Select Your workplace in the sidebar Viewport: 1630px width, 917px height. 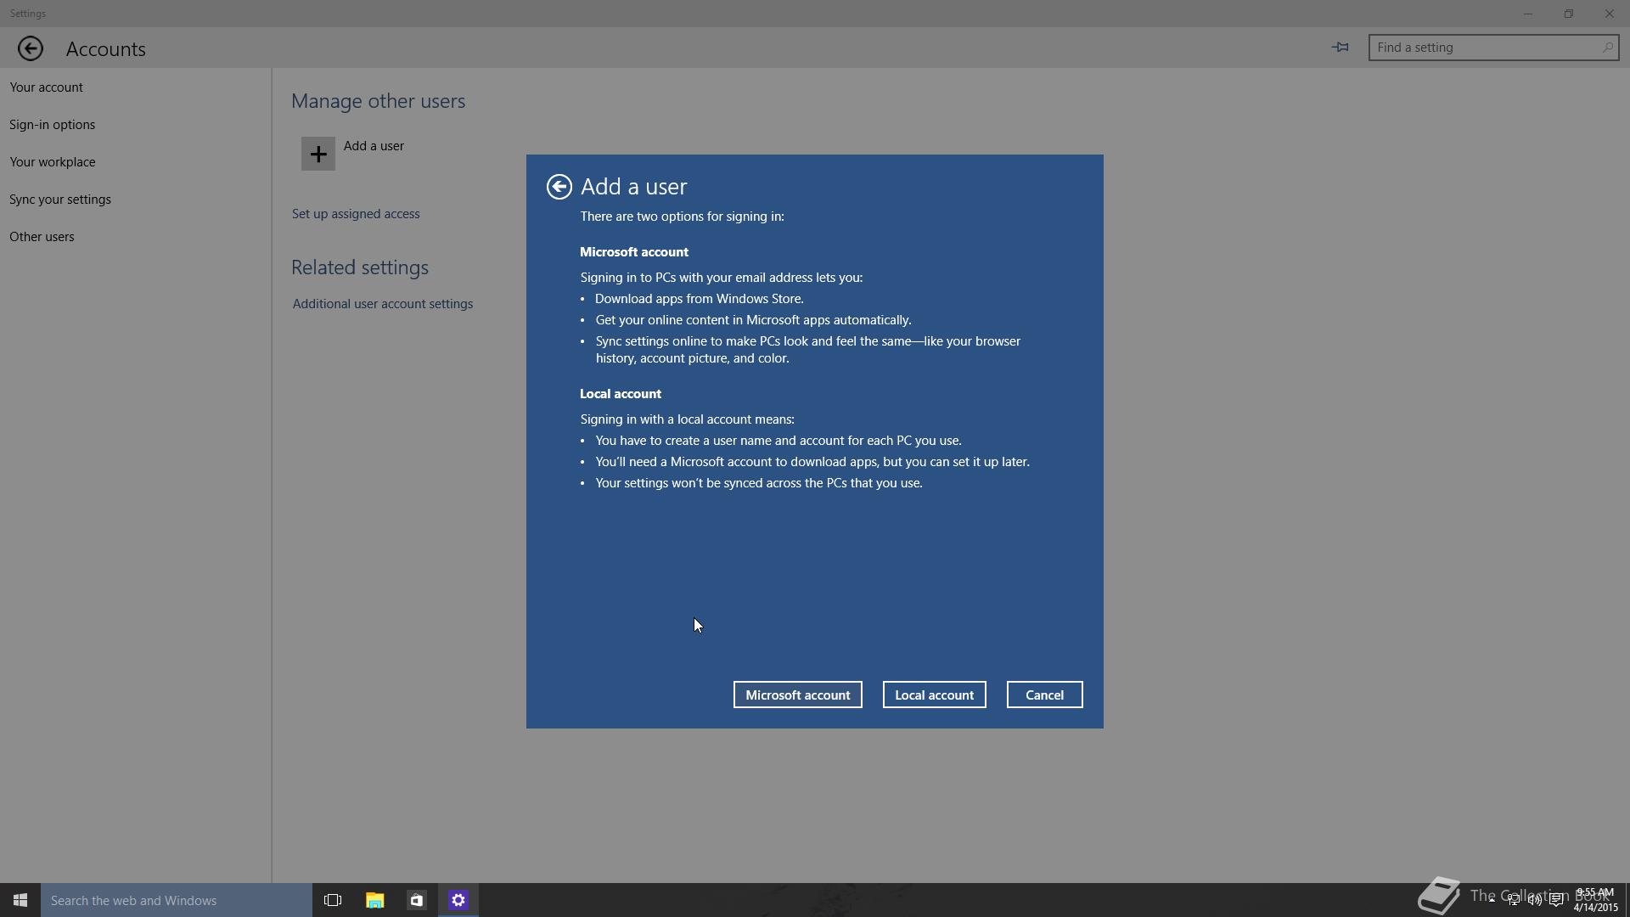coord(53,162)
